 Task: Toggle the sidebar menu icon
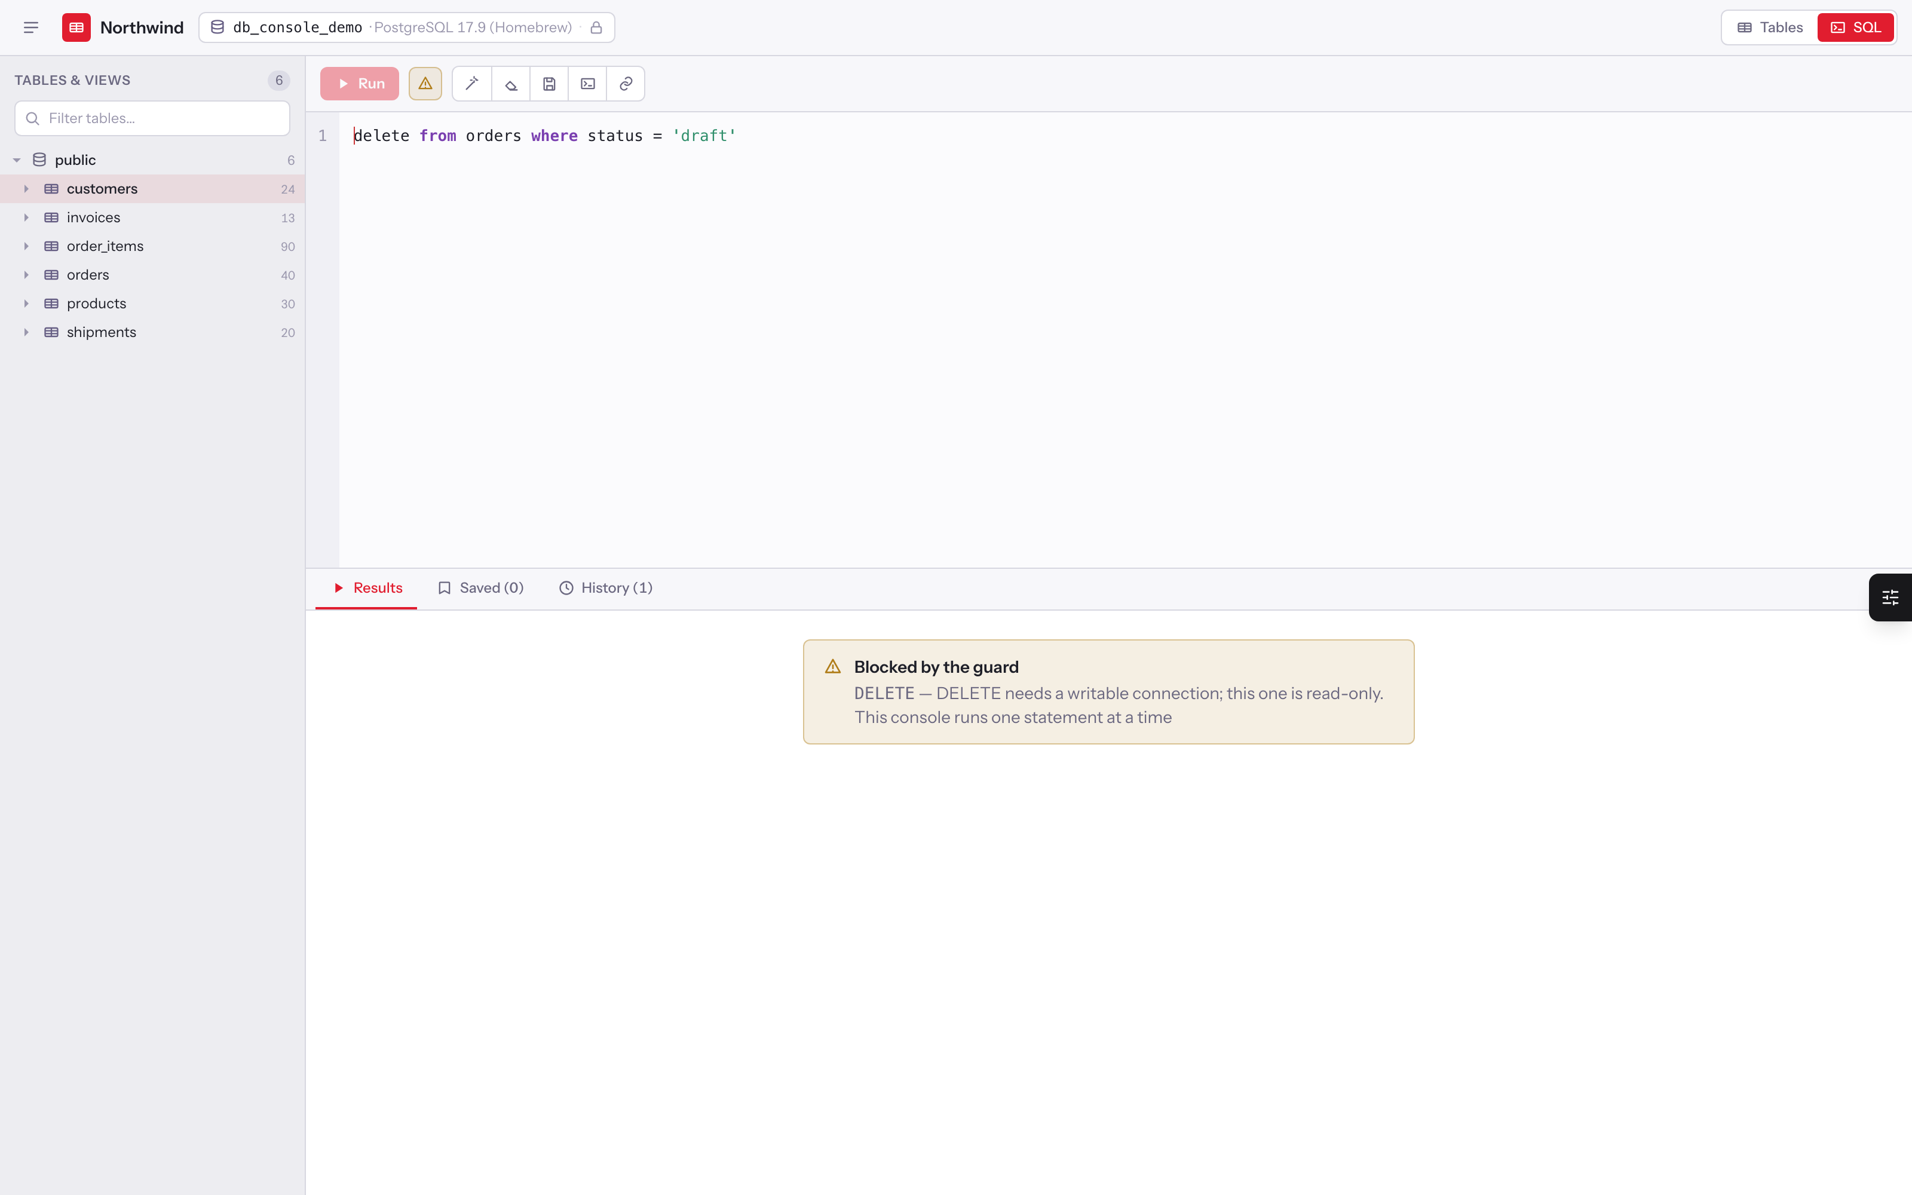pos(31,27)
